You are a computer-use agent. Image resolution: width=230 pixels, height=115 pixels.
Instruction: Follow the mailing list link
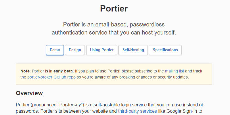pos(175,71)
